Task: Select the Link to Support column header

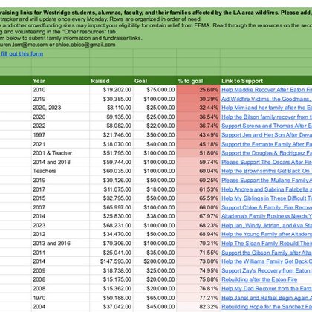Action: coord(266,81)
